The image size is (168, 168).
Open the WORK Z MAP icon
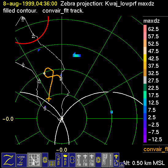pyautogui.click(x=21, y=161)
